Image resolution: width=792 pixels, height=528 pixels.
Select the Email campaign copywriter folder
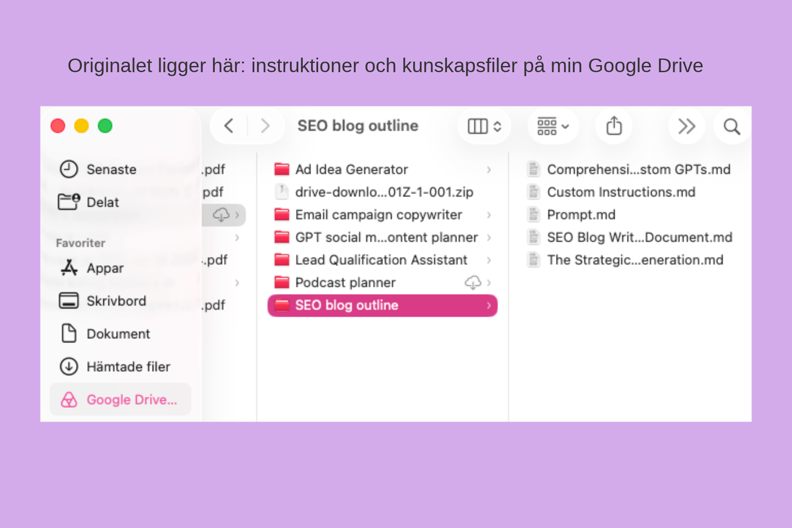382,215
